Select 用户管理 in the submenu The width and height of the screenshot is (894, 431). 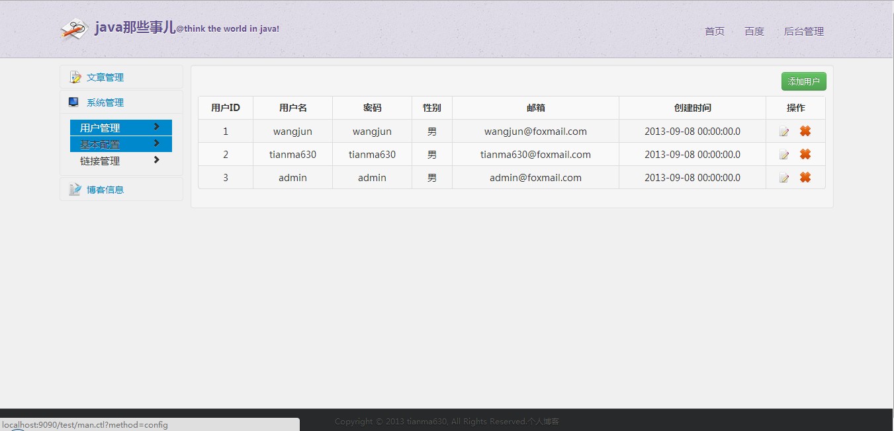click(x=121, y=128)
